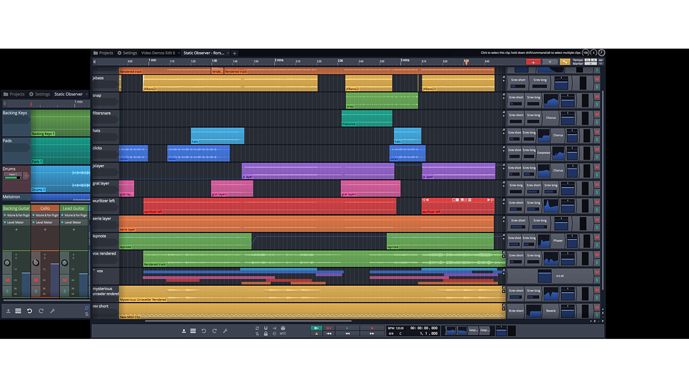This screenshot has height=388, width=689.
Task: Click the 2 mins ruler mark
Action: (279, 60)
